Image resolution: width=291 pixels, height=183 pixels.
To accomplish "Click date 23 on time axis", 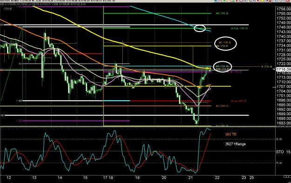I will (244, 177).
